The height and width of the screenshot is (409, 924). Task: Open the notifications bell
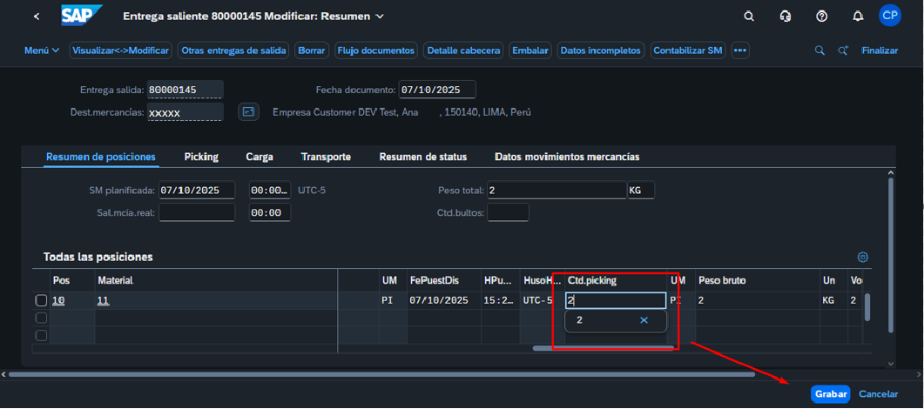[x=858, y=17]
